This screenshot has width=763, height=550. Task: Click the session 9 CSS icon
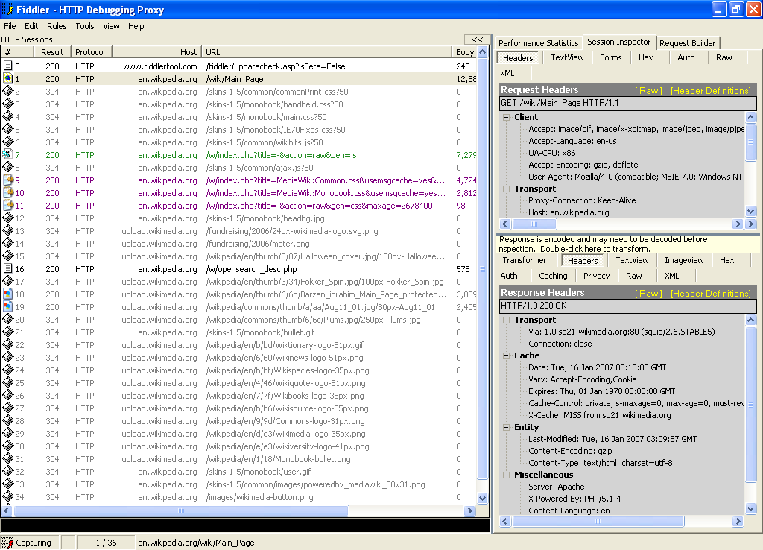tap(8, 180)
